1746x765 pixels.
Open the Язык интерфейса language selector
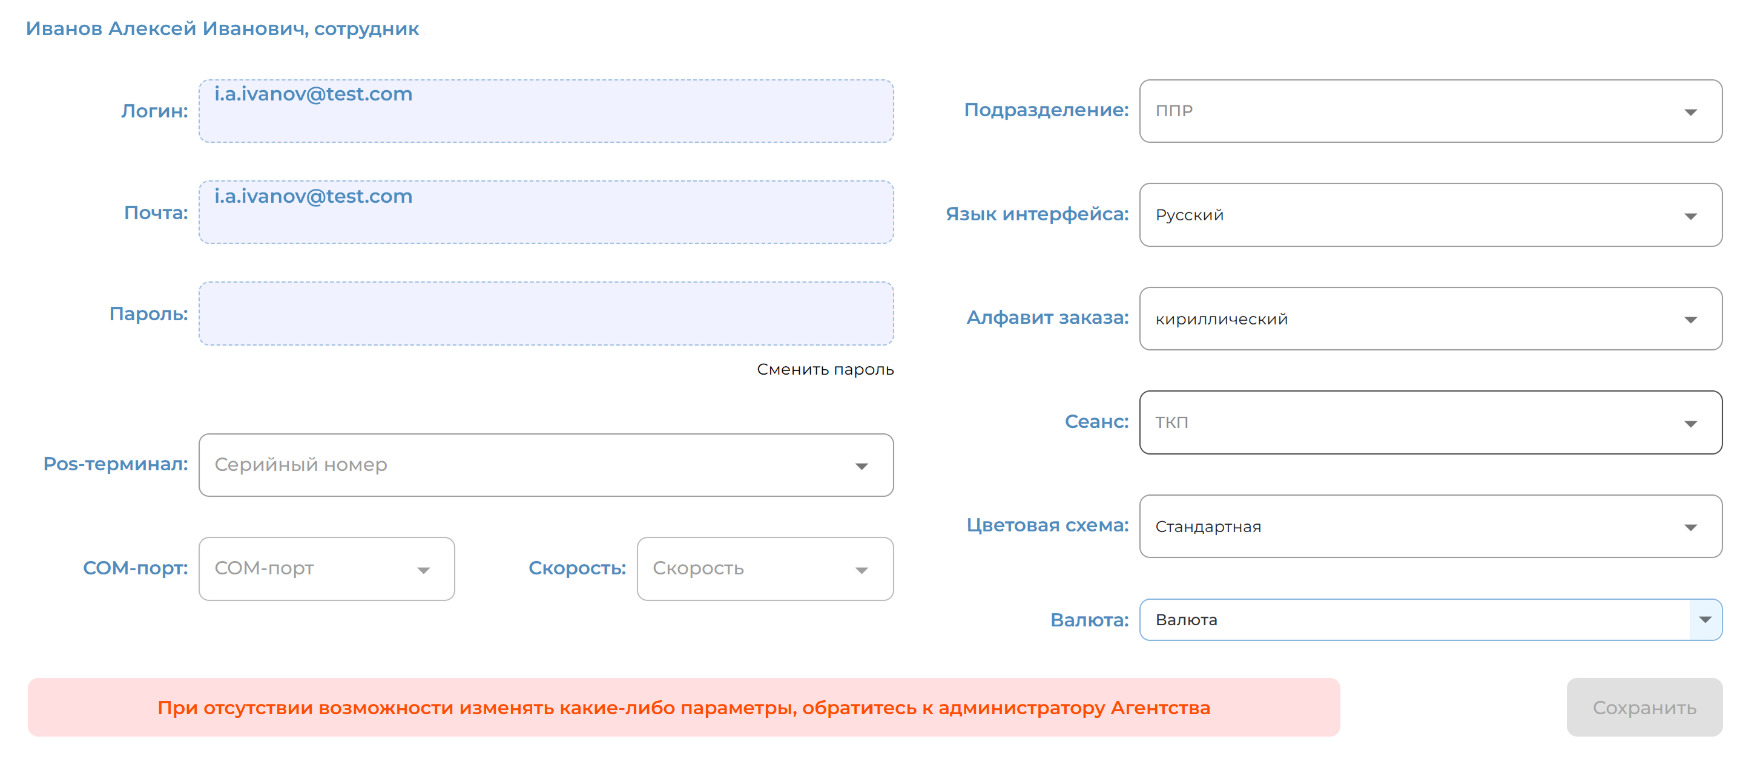tap(1423, 215)
